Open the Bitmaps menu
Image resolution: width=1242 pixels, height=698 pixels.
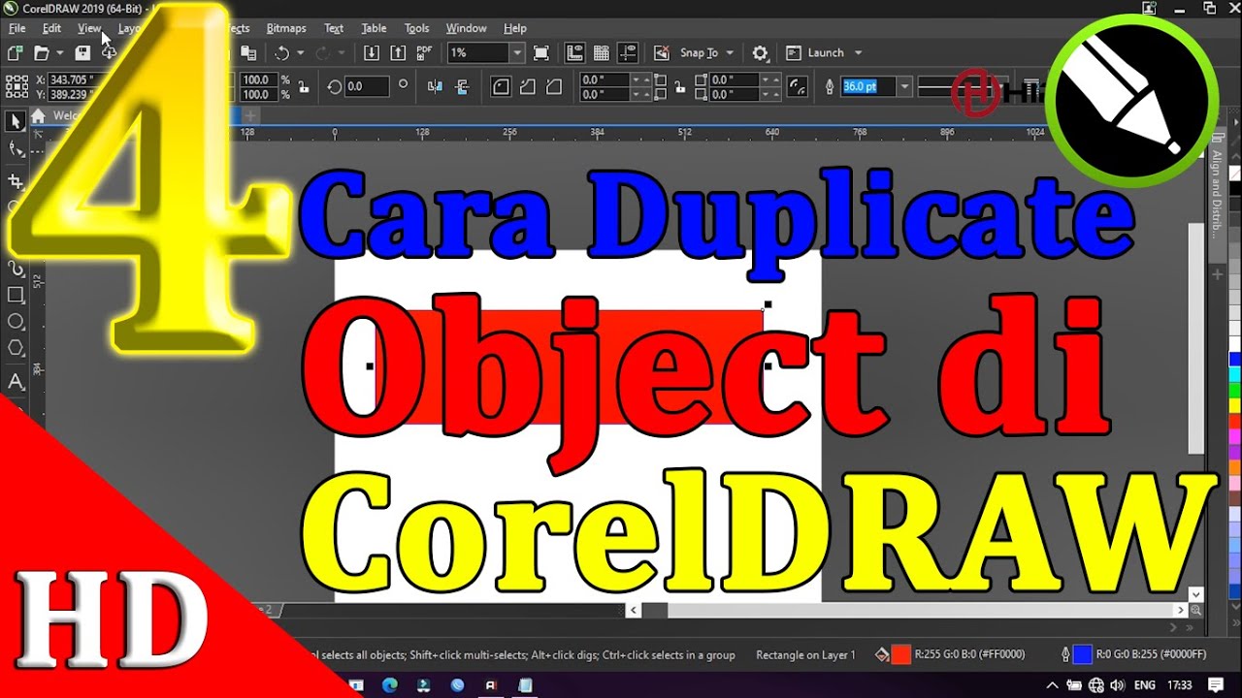[x=286, y=28]
